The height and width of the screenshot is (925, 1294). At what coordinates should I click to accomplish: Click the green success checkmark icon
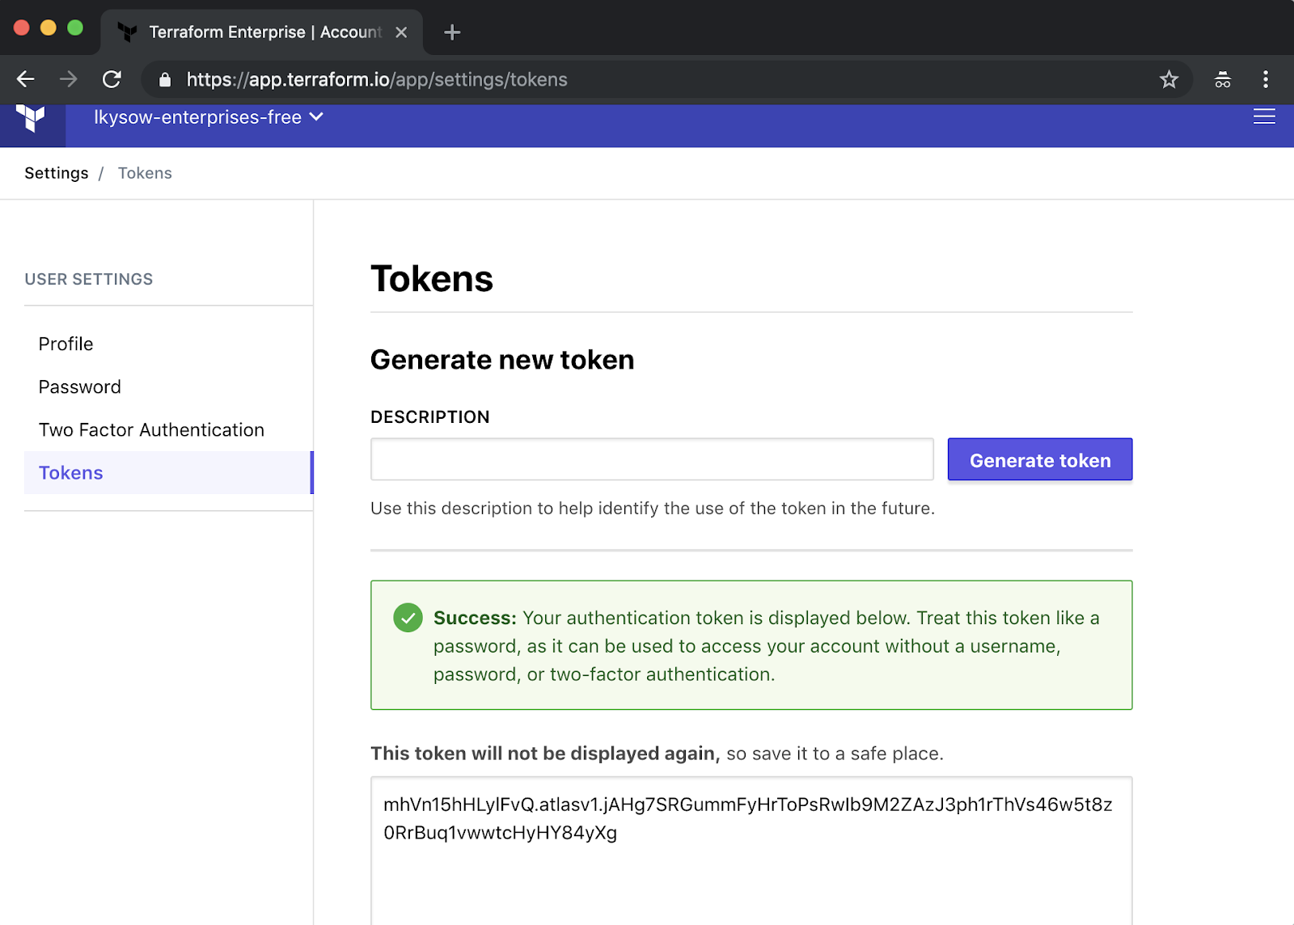click(408, 618)
